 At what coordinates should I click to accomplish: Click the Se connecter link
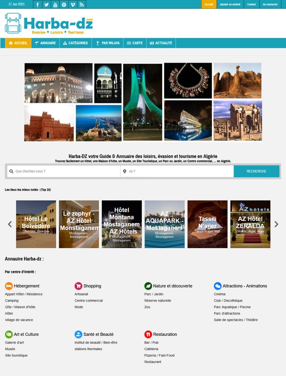coord(270,4)
